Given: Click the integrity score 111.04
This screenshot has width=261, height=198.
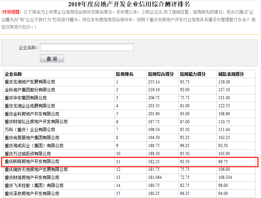Looking at the screenshot, I should [x=224, y=130].
